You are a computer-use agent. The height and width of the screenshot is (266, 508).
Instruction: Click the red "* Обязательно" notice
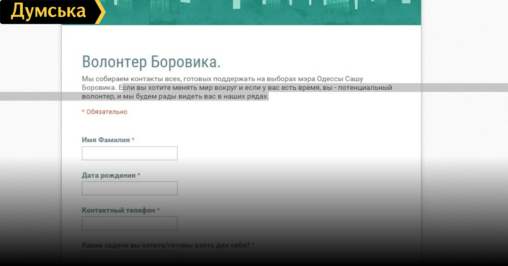coord(105,112)
